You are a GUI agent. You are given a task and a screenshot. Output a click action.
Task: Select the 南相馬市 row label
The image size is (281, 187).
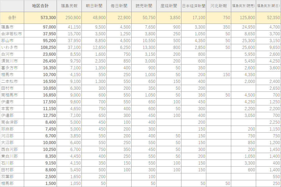(12, 95)
